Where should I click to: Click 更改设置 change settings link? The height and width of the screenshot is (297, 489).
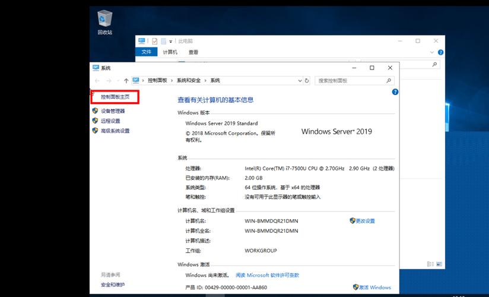click(365, 221)
